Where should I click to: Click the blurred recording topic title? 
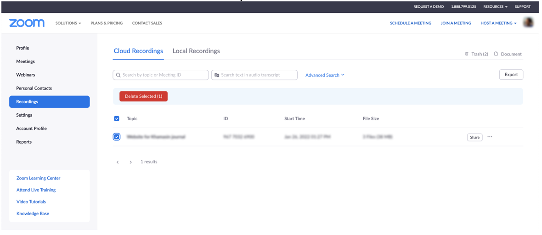pos(156,137)
